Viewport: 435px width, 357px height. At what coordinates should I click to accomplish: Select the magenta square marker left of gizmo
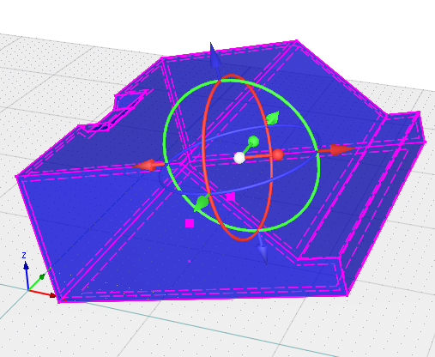[190, 223]
